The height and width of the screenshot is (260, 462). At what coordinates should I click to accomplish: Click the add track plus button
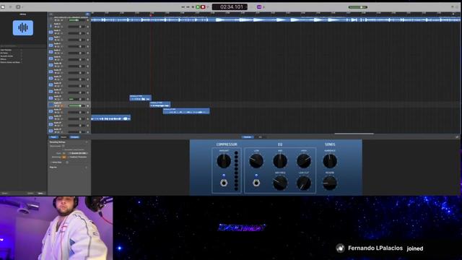51,14
